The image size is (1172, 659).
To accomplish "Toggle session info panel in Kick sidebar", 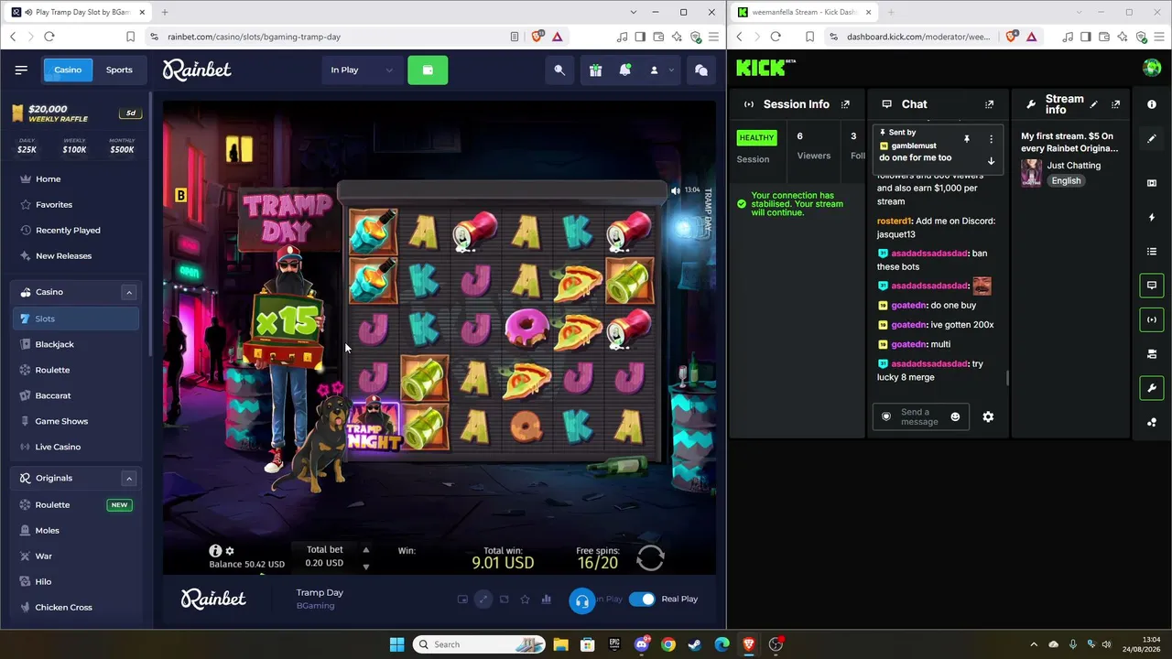I will (1152, 319).
